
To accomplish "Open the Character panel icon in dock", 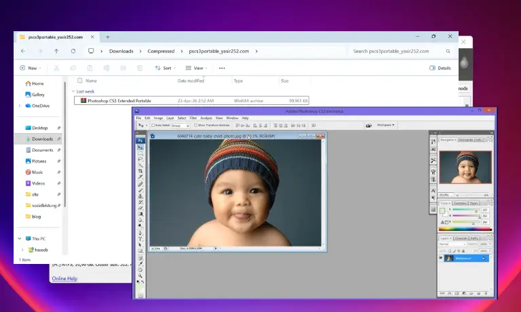I will tap(433, 190).
